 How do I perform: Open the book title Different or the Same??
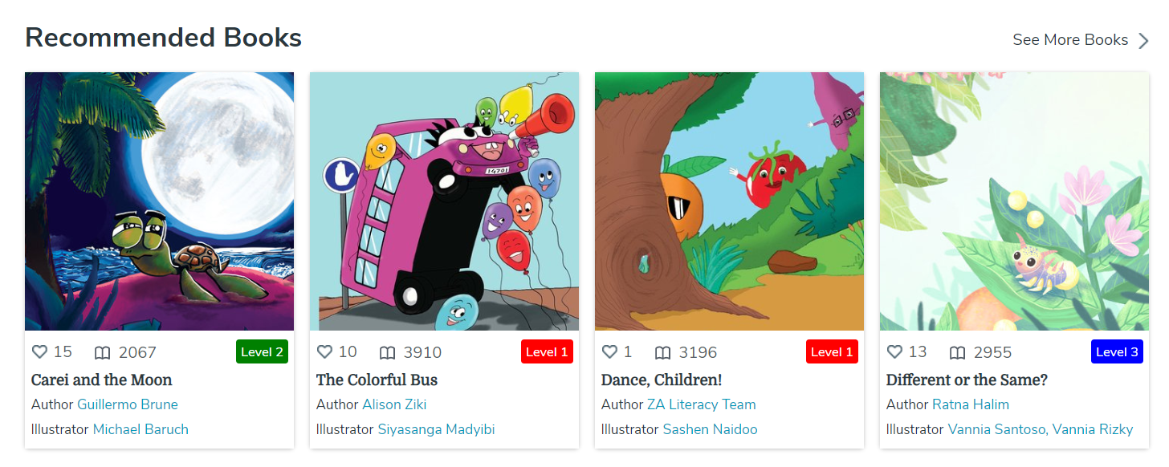tap(967, 380)
